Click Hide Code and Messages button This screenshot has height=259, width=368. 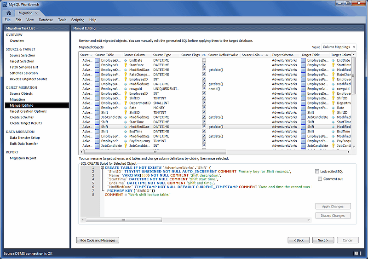(98, 240)
